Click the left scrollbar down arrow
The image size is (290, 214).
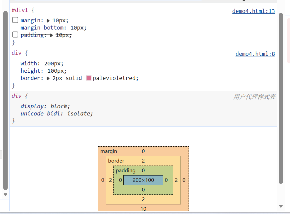tap(6, 194)
